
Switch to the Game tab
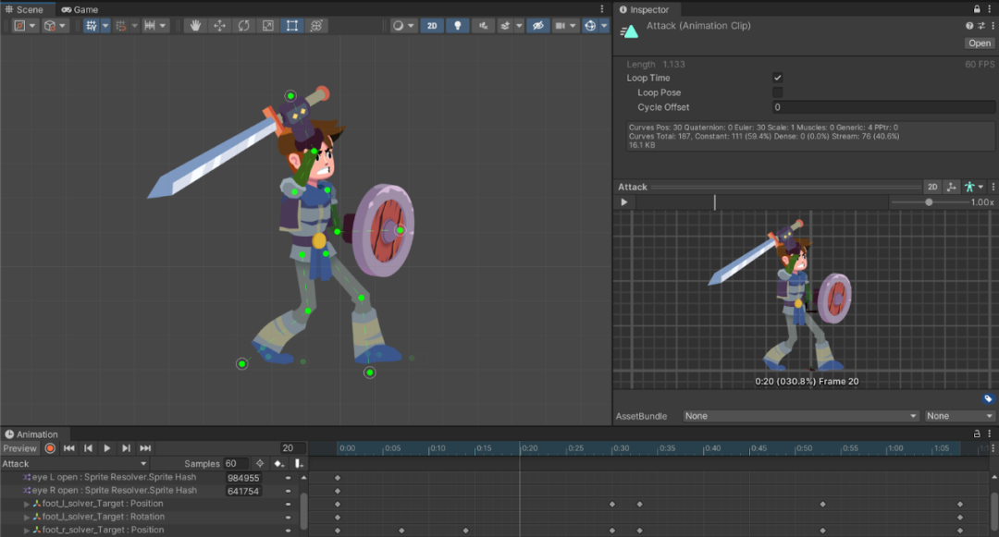80,9
